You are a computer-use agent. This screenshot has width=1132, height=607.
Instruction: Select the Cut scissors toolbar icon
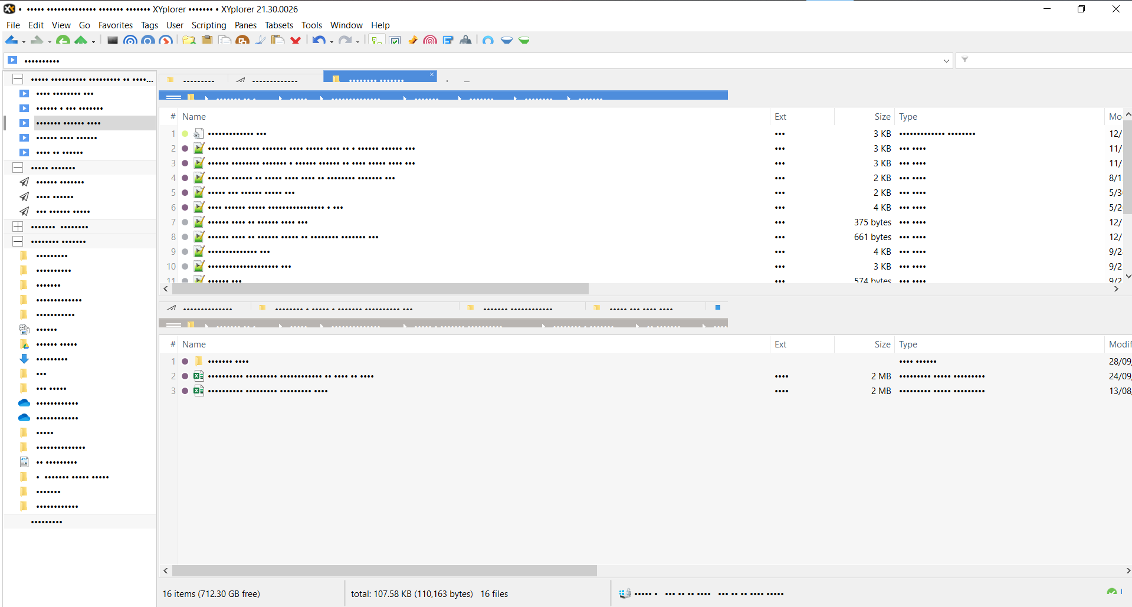[x=260, y=40]
